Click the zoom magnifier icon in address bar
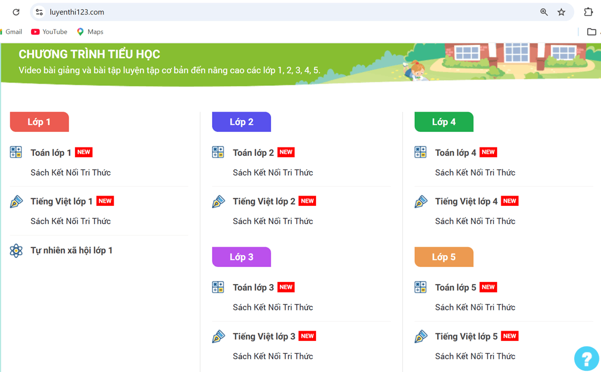This screenshot has height=372, width=601. tap(544, 12)
